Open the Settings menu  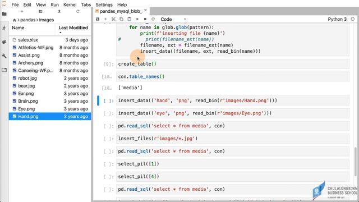tap(104, 4)
